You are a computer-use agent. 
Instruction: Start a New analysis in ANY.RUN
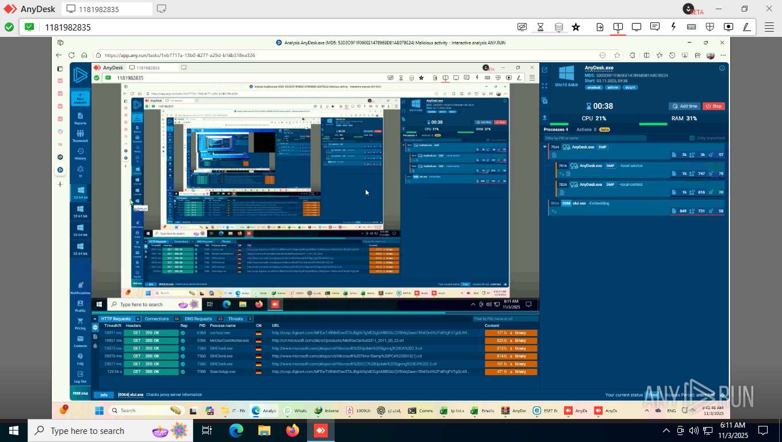[80, 98]
